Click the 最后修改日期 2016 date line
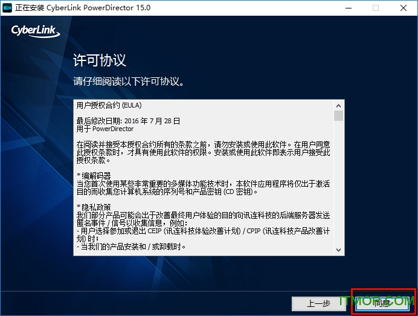 (128, 121)
